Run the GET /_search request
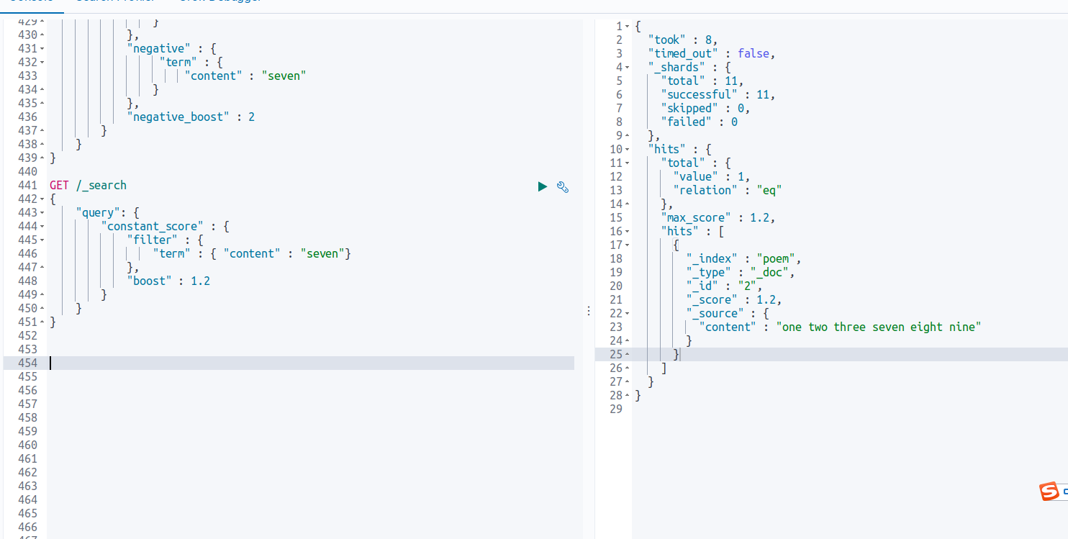1068x539 pixels. [543, 187]
